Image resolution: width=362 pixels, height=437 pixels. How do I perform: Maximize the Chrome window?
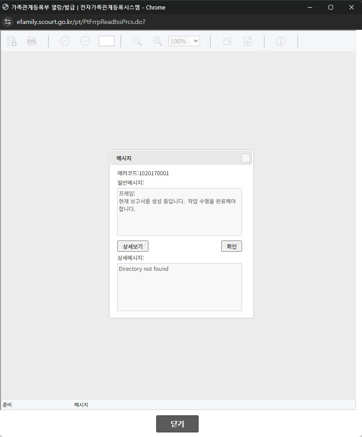click(331, 7)
